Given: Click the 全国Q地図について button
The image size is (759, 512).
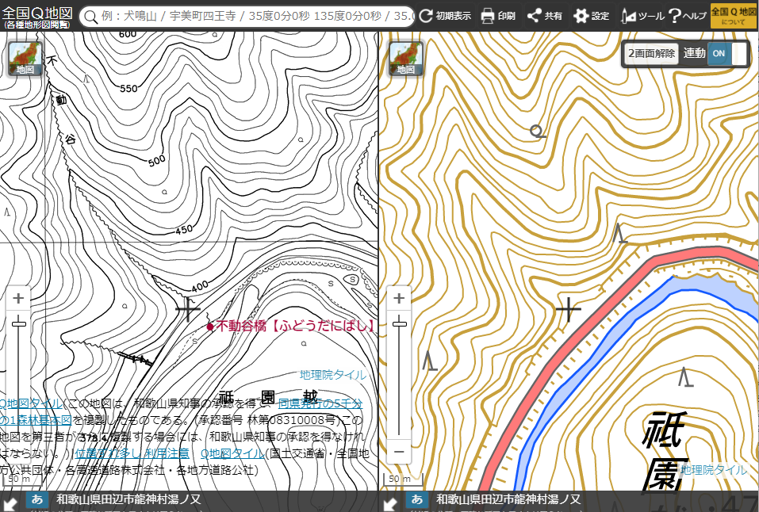Looking at the screenshot, I should pyautogui.click(x=733, y=16).
